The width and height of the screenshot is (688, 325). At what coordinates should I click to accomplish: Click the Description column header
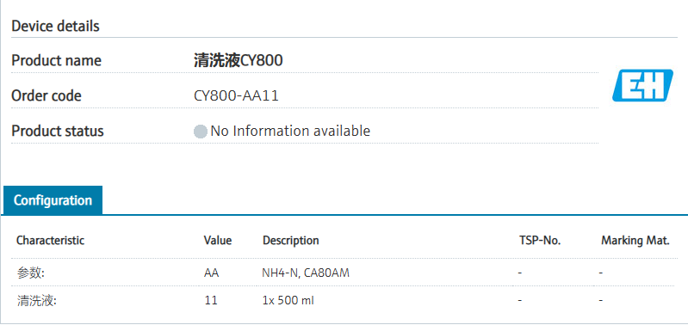click(x=290, y=241)
